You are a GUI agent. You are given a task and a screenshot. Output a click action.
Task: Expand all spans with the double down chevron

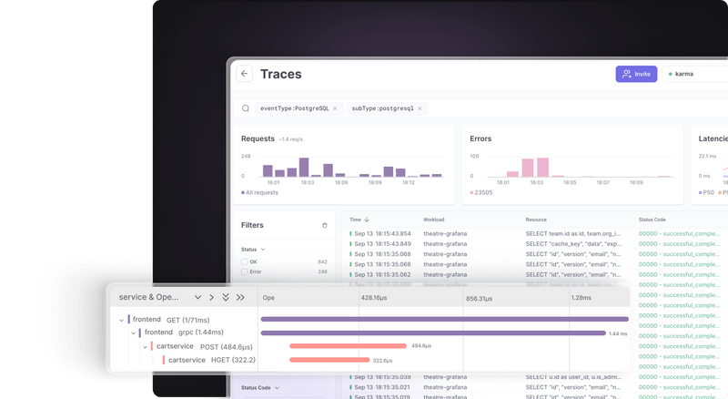[x=226, y=297]
